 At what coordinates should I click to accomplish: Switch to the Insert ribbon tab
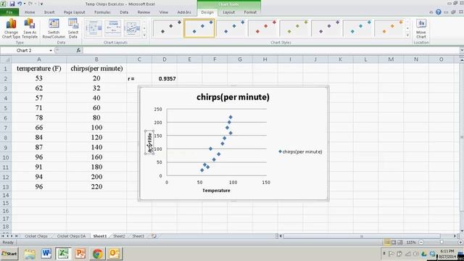point(49,12)
